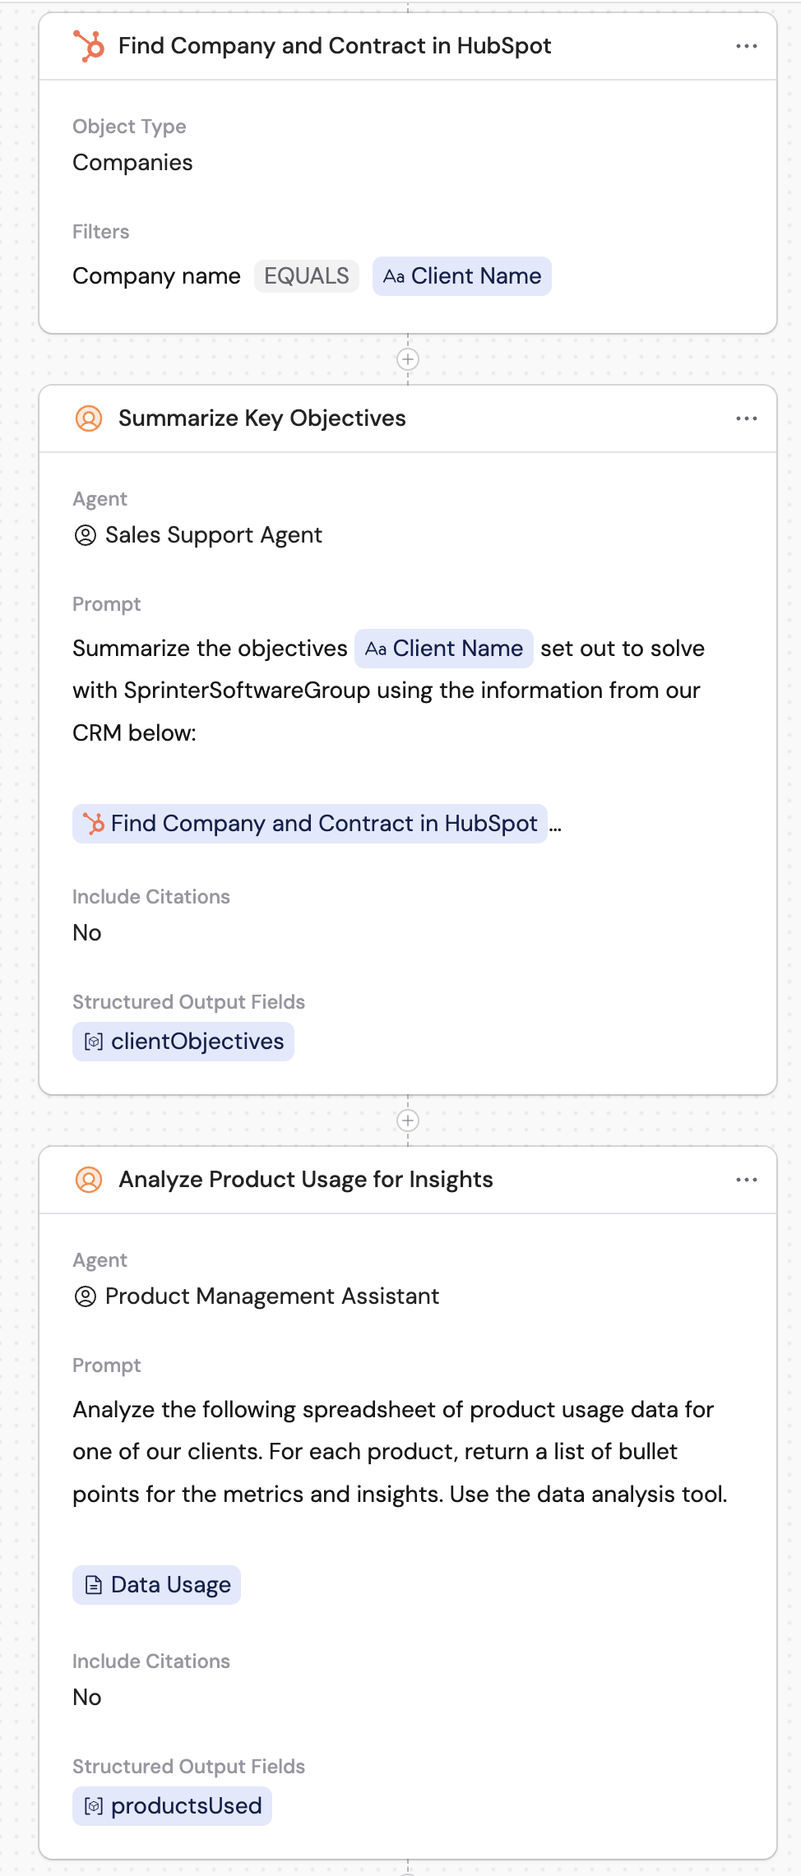Click person icon beside Sales Support Agent
This screenshot has width=801, height=1876.
[x=86, y=535]
